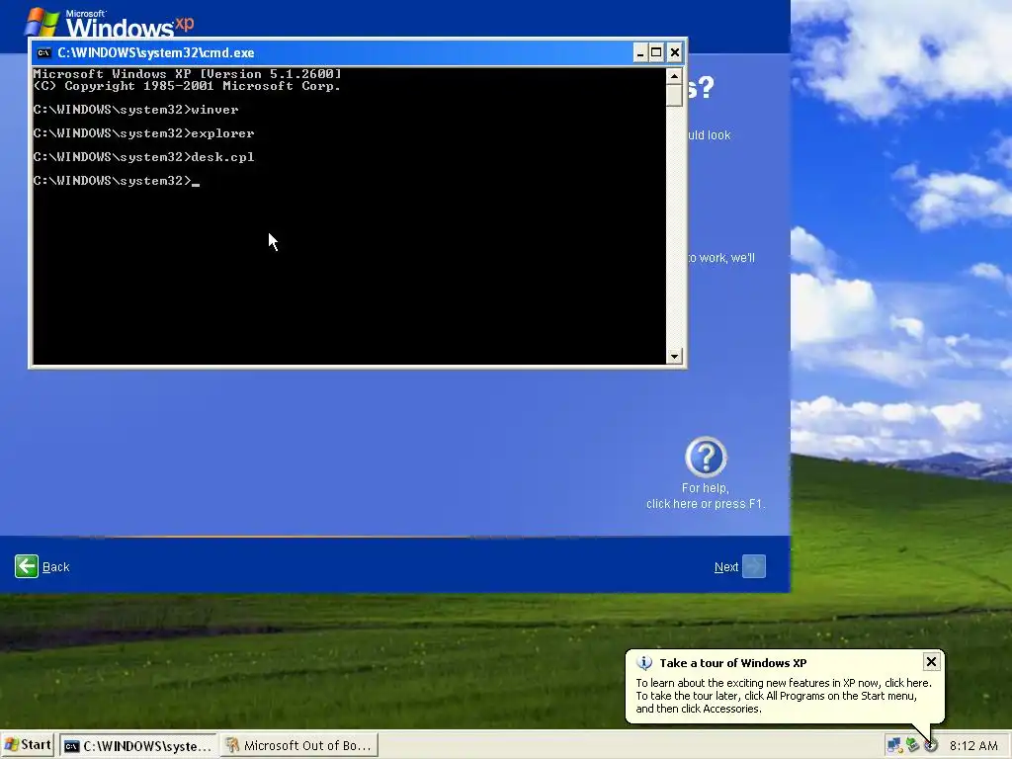This screenshot has height=759, width=1012.
Task: Minimize the cmd.exe window
Action: pyautogui.click(x=639, y=53)
